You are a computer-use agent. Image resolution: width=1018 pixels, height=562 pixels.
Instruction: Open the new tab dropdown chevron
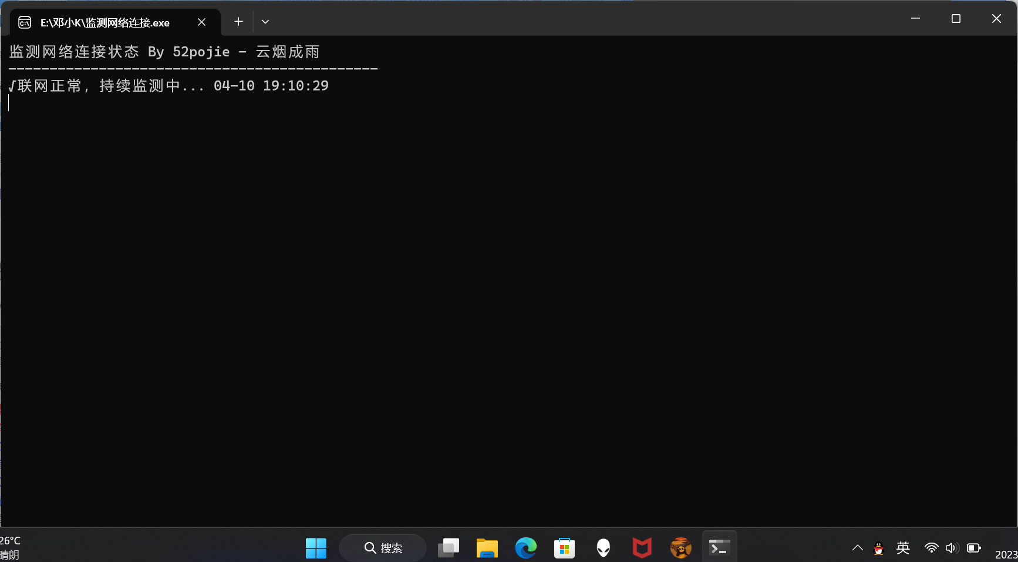265,21
